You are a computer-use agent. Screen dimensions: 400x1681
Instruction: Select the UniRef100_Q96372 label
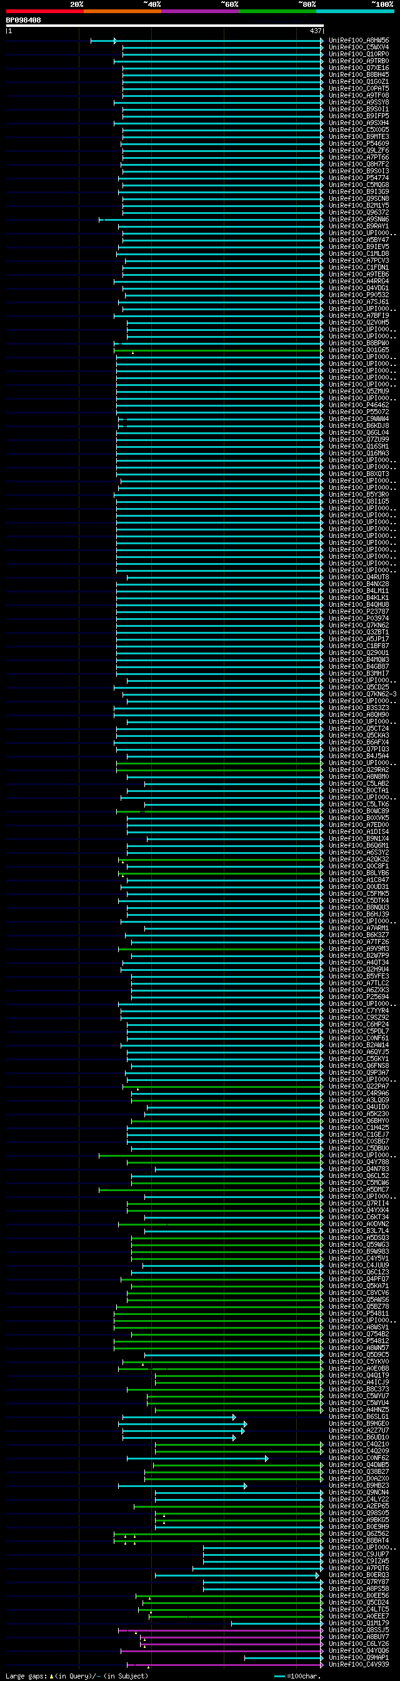click(359, 212)
